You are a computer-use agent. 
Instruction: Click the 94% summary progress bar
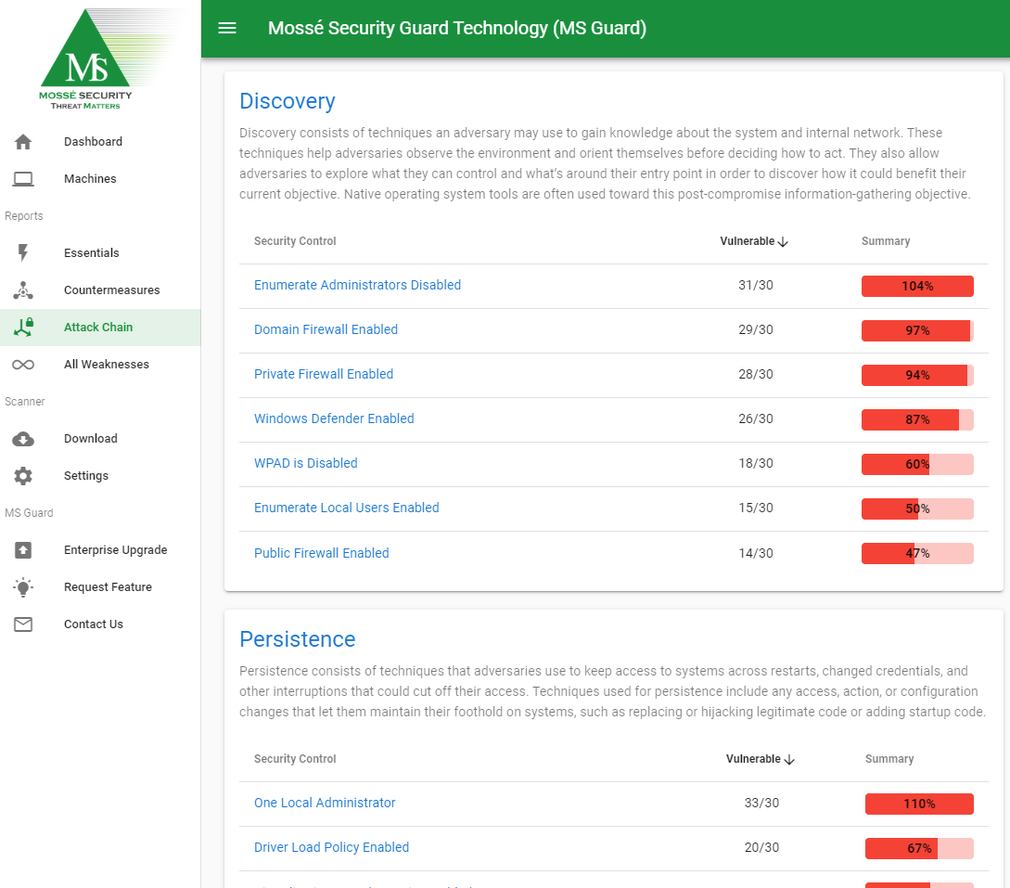click(x=917, y=375)
